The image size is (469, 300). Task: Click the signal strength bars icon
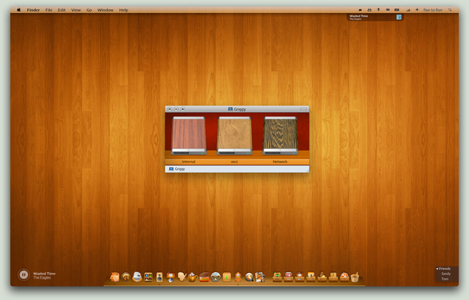pos(407,10)
